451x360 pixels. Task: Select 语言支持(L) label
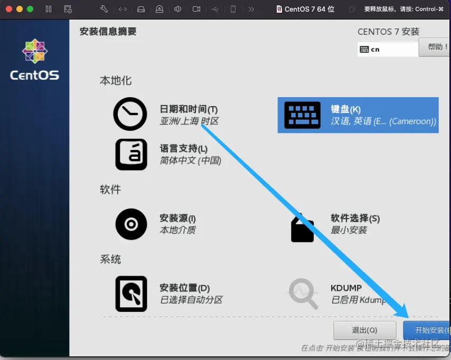click(x=183, y=149)
